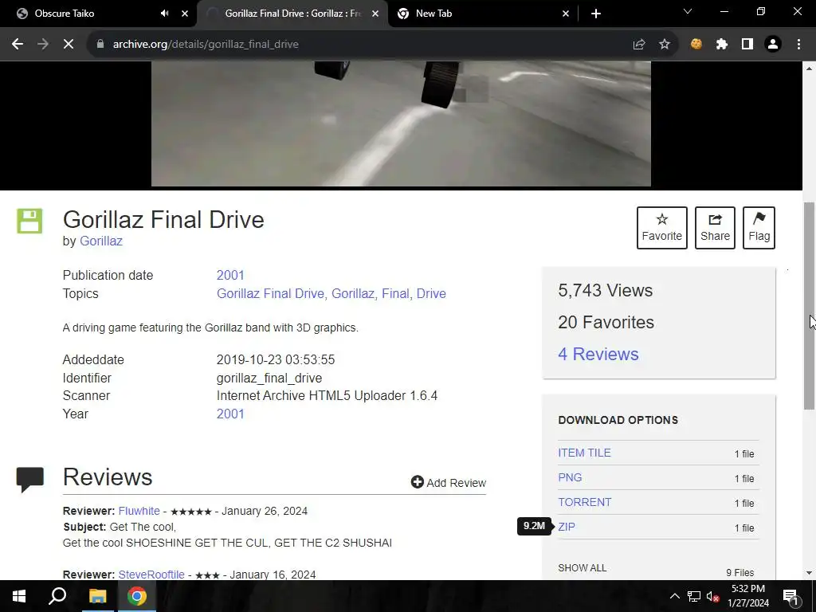Click the browser back arrow
The image size is (816, 612).
(18, 45)
